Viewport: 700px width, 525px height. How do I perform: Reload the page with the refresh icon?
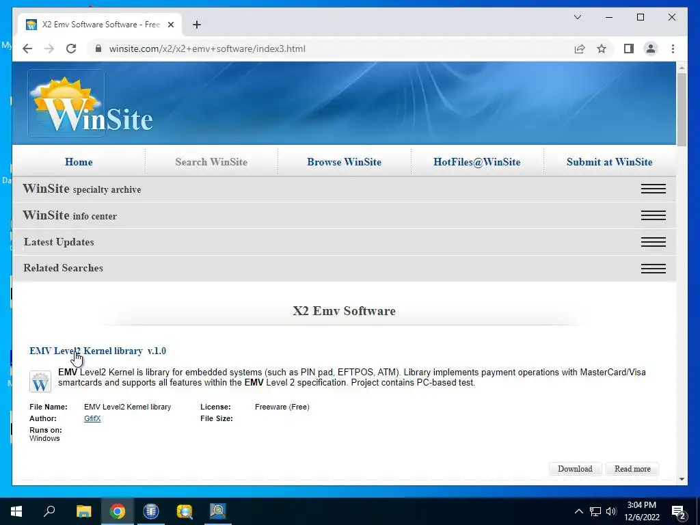pos(71,49)
